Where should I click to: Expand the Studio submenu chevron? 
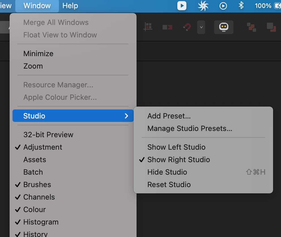coord(126,116)
